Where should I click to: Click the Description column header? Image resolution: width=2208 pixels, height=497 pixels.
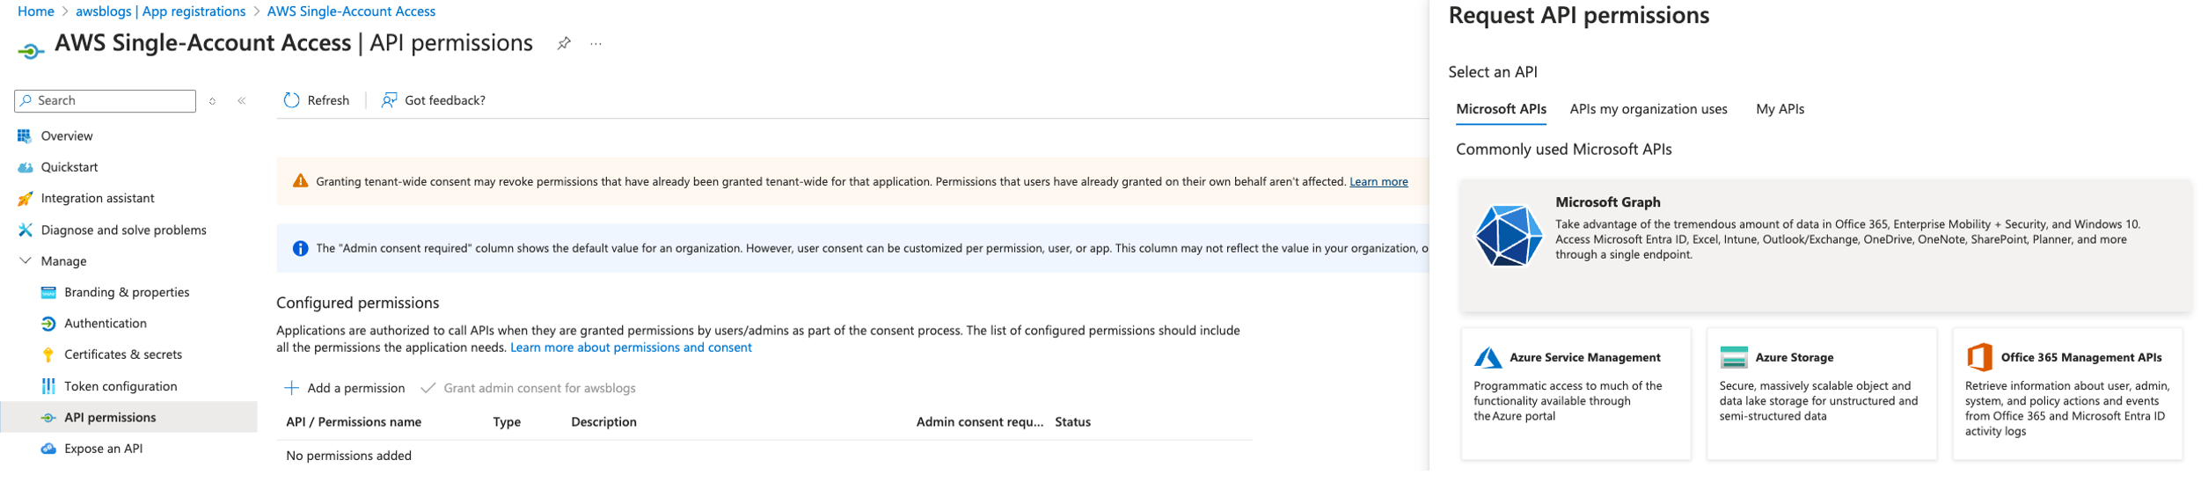tap(603, 422)
